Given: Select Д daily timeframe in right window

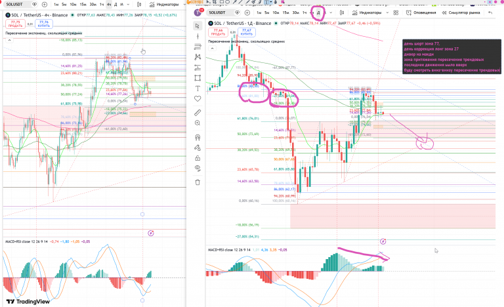Looking at the screenshot, I should (318, 12).
